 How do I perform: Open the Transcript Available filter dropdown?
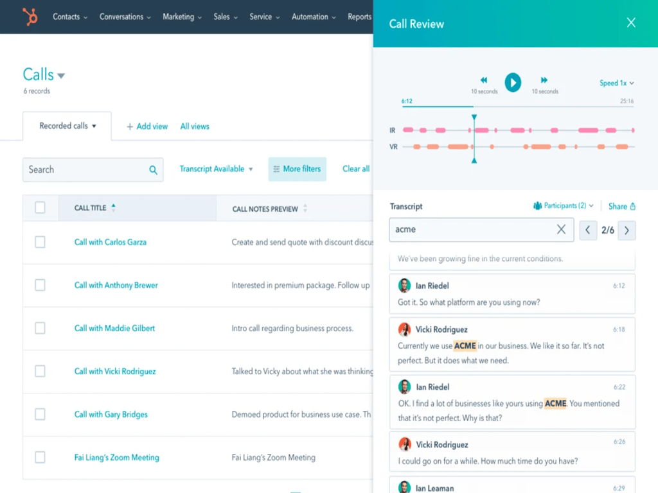pyautogui.click(x=216, y=169)
